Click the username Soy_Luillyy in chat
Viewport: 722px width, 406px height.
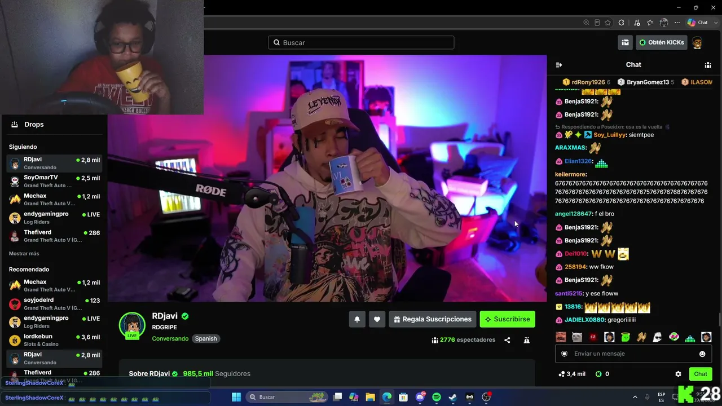[x=610, y=135]
